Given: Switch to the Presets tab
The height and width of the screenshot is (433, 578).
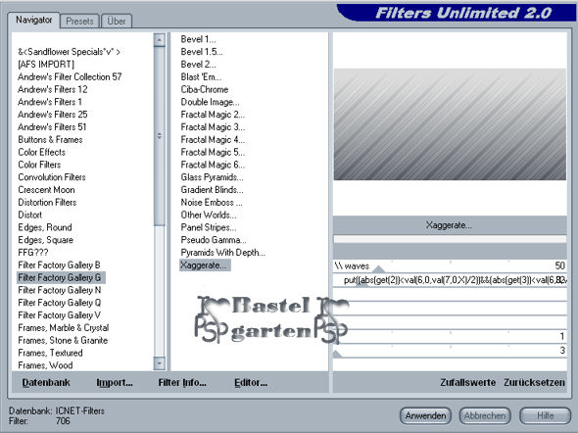Looking at the screenshot, I should pos(79,21).
